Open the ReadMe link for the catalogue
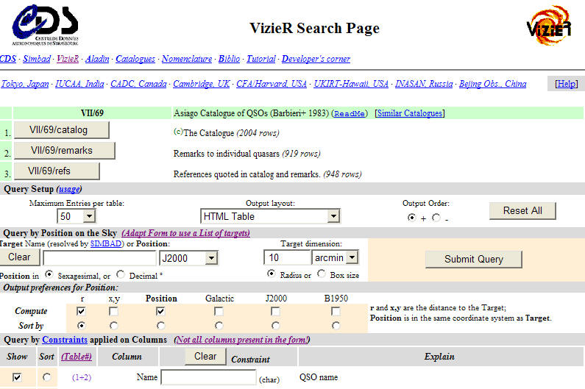 click(350, 114)
